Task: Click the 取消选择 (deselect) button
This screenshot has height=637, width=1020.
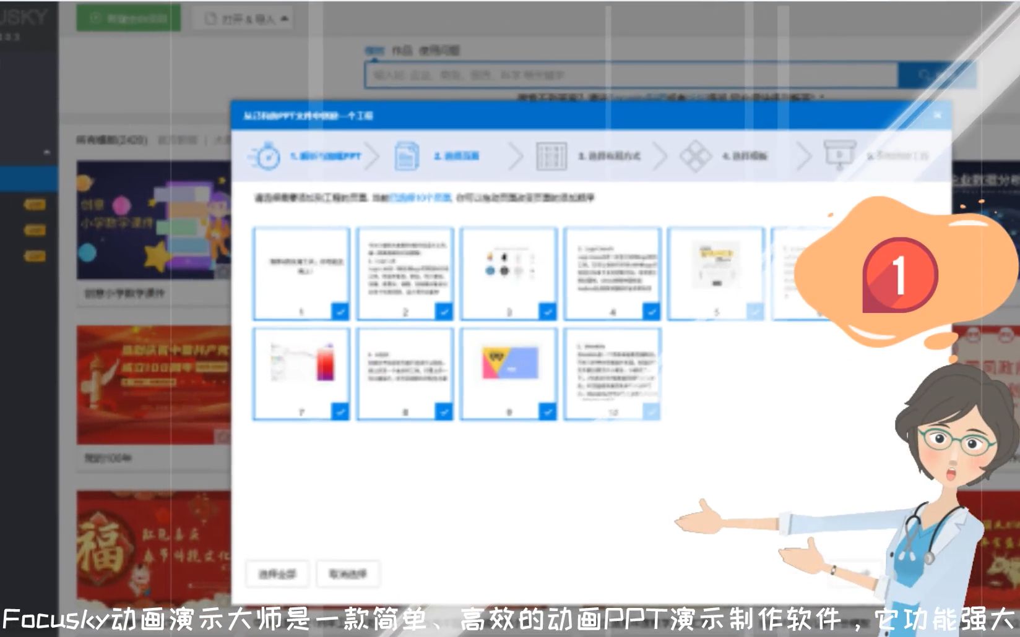Action: [348, 574]
